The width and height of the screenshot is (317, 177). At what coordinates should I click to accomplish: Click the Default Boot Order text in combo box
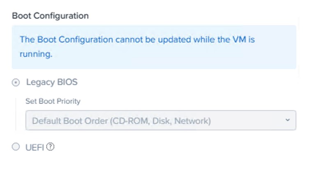click(x=121, y=121)
